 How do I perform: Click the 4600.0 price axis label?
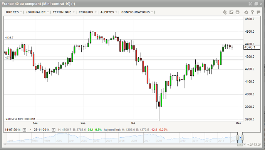250,19
